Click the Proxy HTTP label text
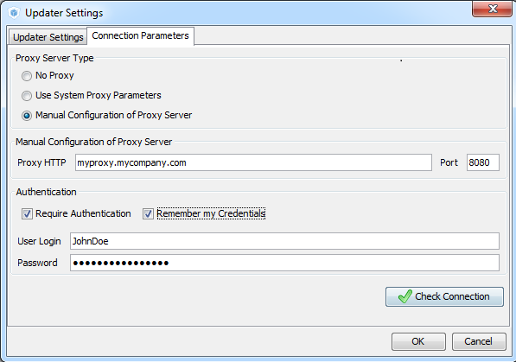 (x=41, y=162)
